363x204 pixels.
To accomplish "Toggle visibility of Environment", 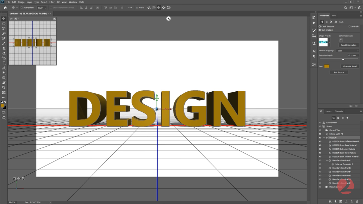I will point(320,123).
